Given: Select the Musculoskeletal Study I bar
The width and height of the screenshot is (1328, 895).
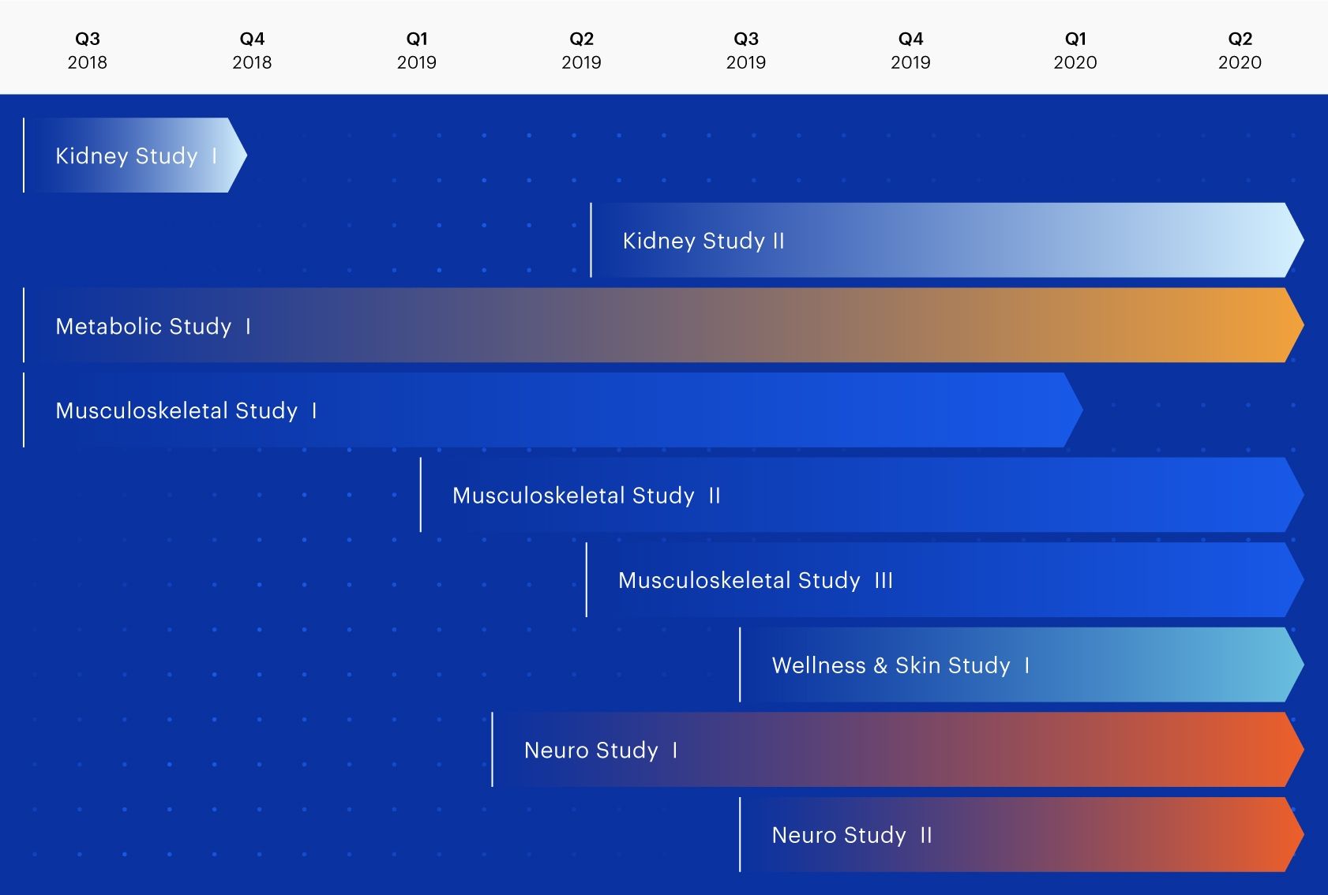Looking at the screenshot, I should pos(553,410).
